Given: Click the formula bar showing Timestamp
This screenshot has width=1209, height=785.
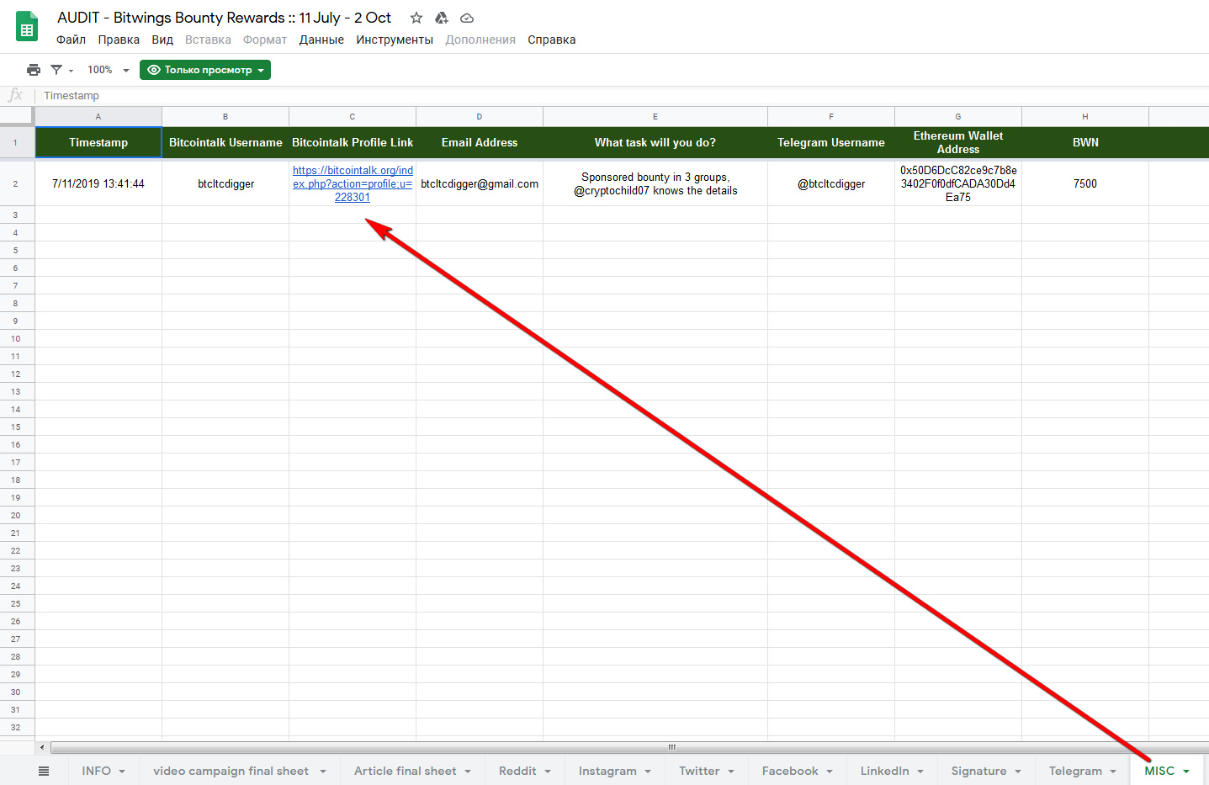Looking at the screenshot, I should 623,96.
